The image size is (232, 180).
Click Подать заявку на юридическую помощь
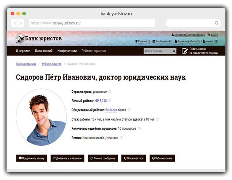tap(204, 51)
